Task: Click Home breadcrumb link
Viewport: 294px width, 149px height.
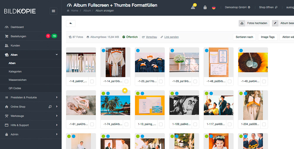Action: [x=74, y=11]
